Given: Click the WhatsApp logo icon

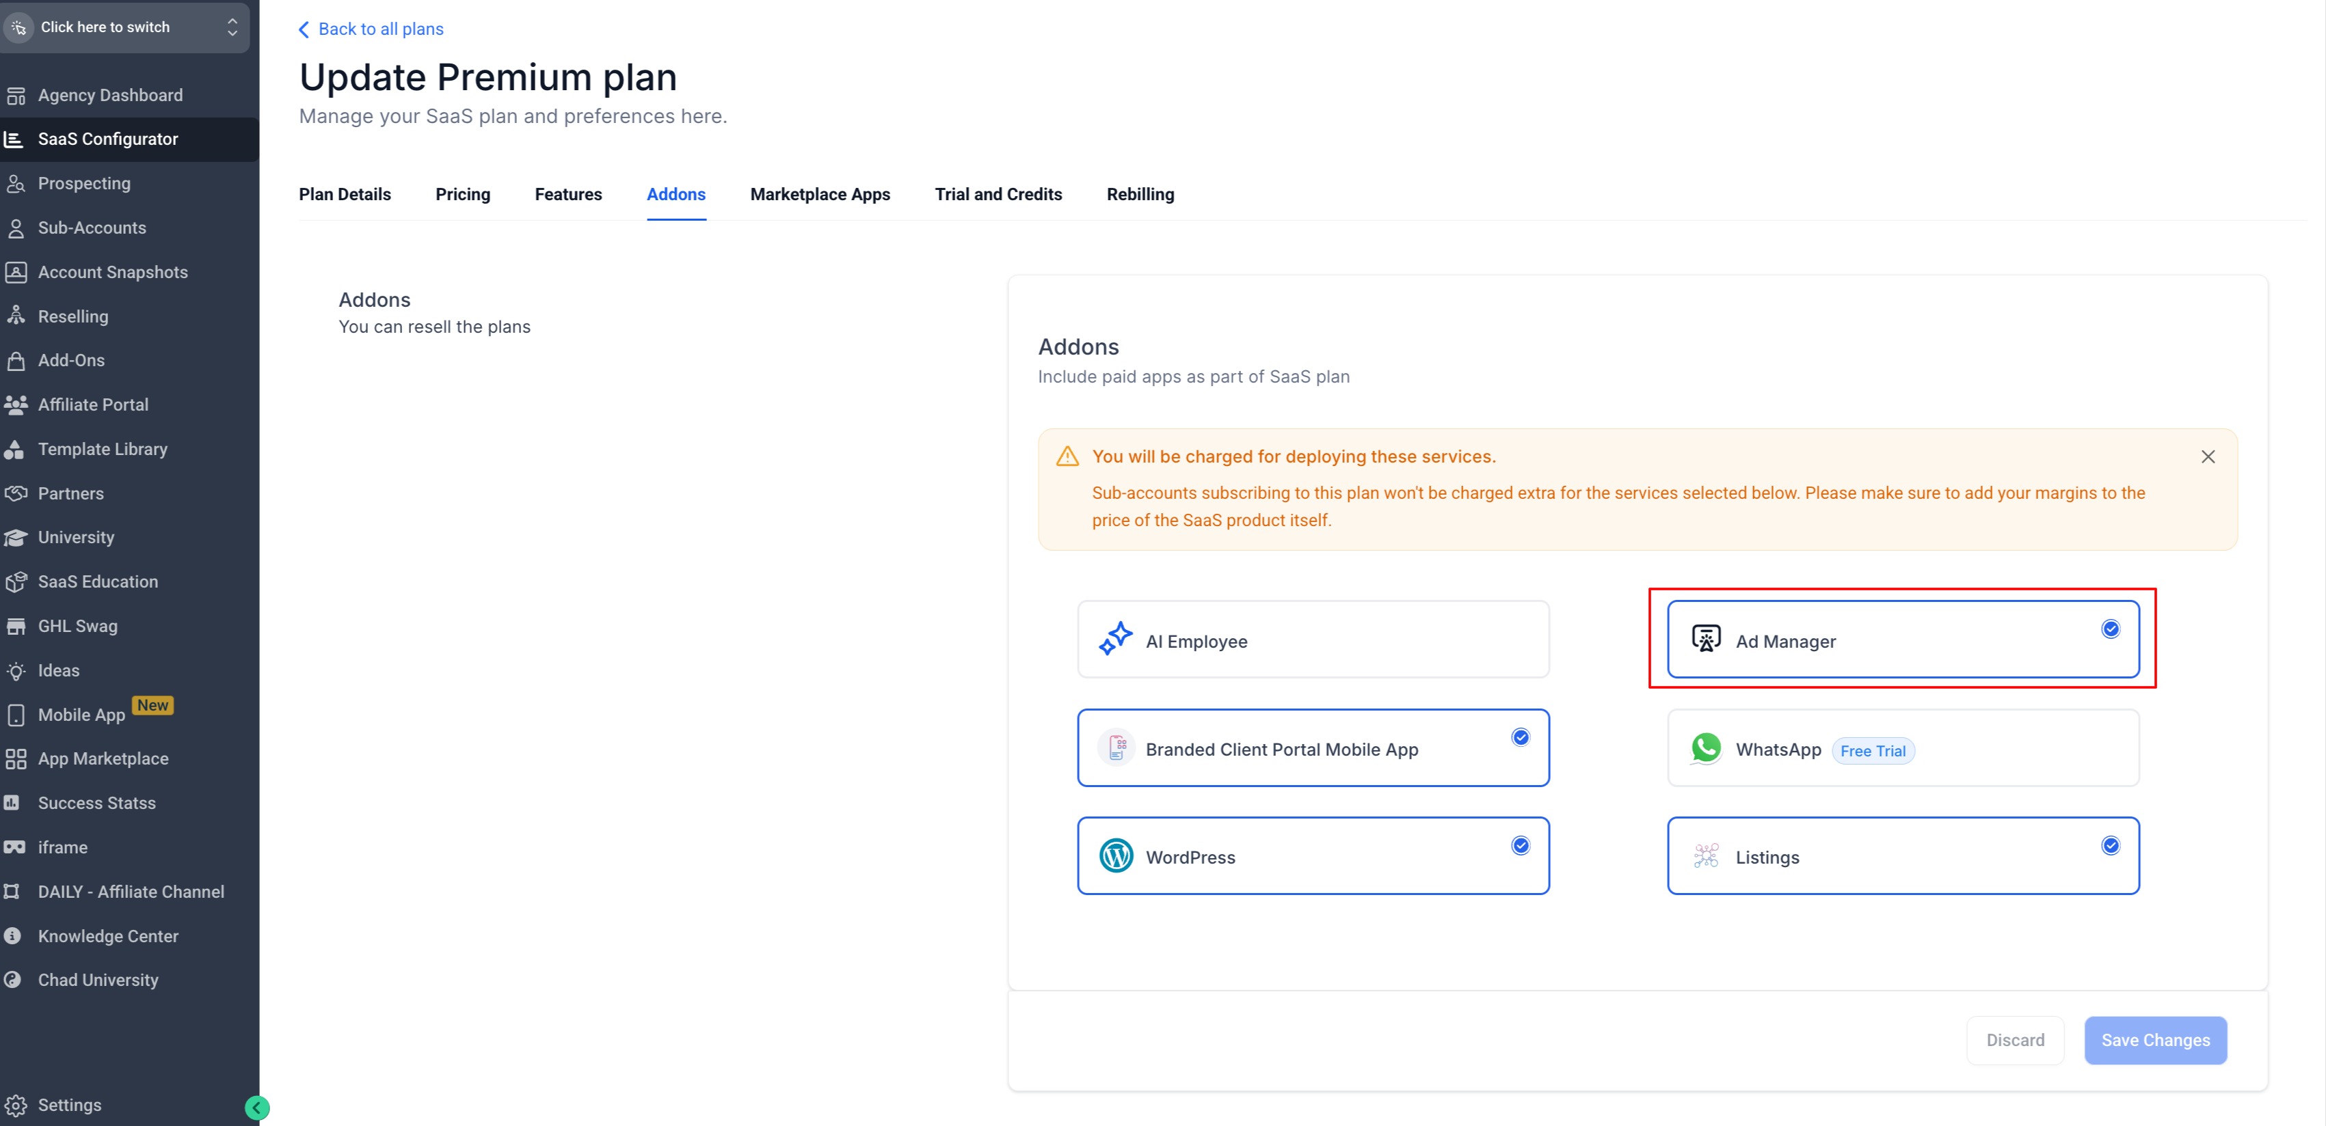Looking at the screenshot, I should pos(1706,748).
